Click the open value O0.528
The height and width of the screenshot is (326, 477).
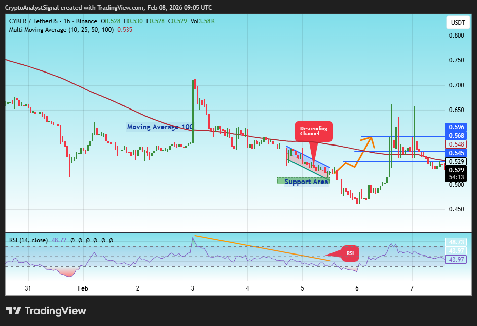(x=111, y=21)
